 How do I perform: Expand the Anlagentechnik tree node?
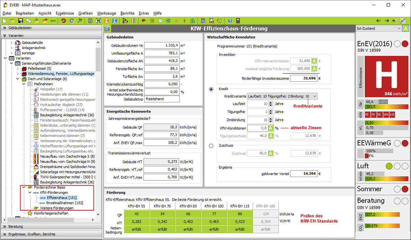(x=11, y=48)
